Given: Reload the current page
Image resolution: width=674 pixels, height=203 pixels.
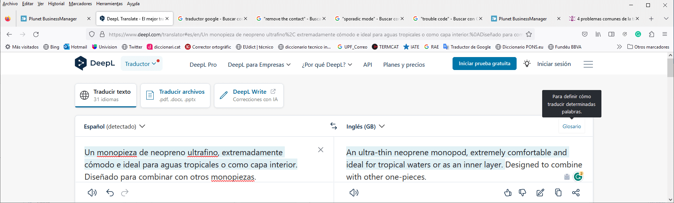Looking at the screenshot, I should pos(36,34).
